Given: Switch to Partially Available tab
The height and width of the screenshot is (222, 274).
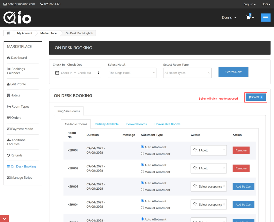Looking at the screenshot, I should pos(106,124).
